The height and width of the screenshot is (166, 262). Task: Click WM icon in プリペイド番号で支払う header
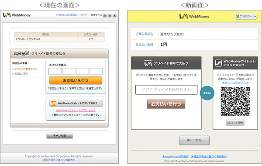coord(148,63)
